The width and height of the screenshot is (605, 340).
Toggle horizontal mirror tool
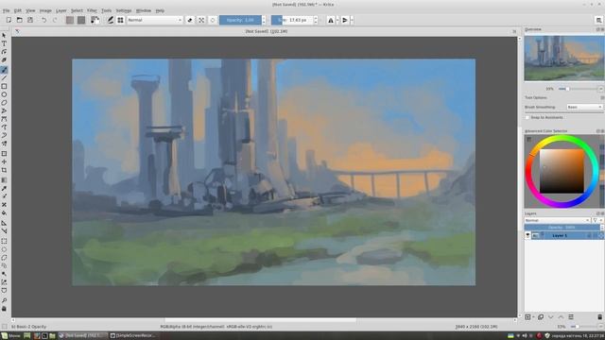[331, 20]
